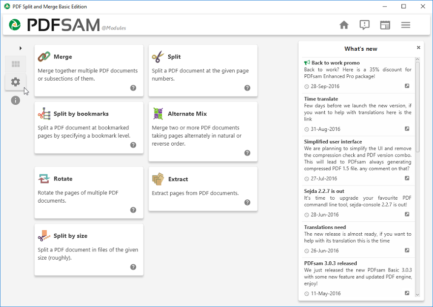The width and height of the screenshot is (433, 307).
Task: Click the Rotate arrows icon
Action: coord(44,179)
